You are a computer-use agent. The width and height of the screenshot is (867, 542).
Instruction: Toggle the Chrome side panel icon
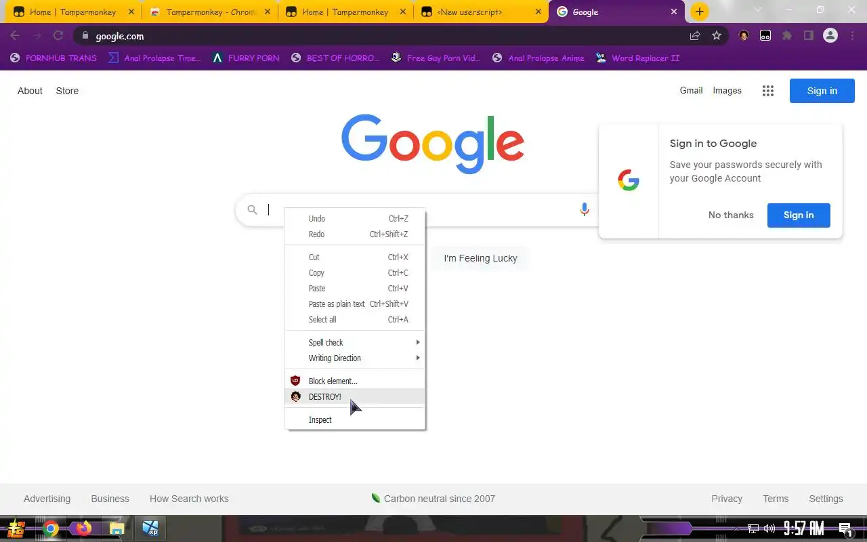coord(808,36)
